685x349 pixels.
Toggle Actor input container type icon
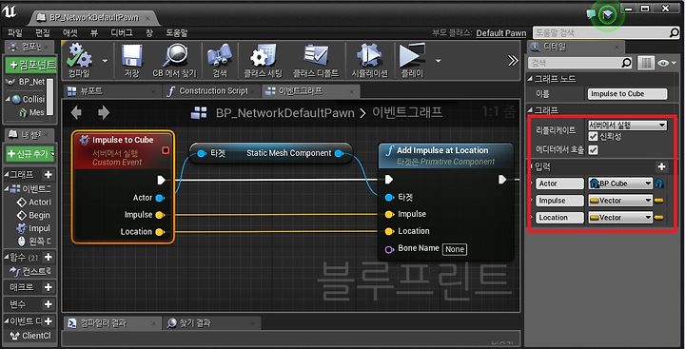[x=659, y=184]
